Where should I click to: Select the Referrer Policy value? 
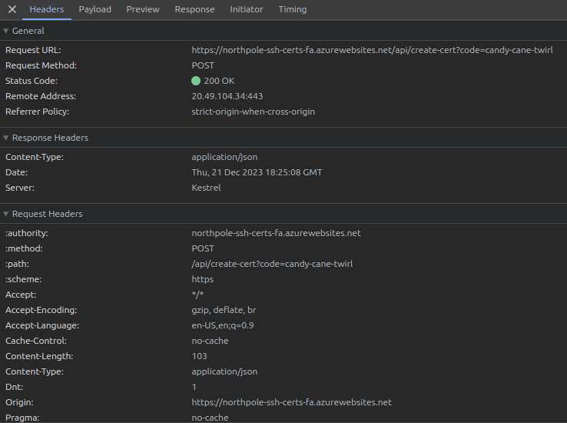[253, 112]
